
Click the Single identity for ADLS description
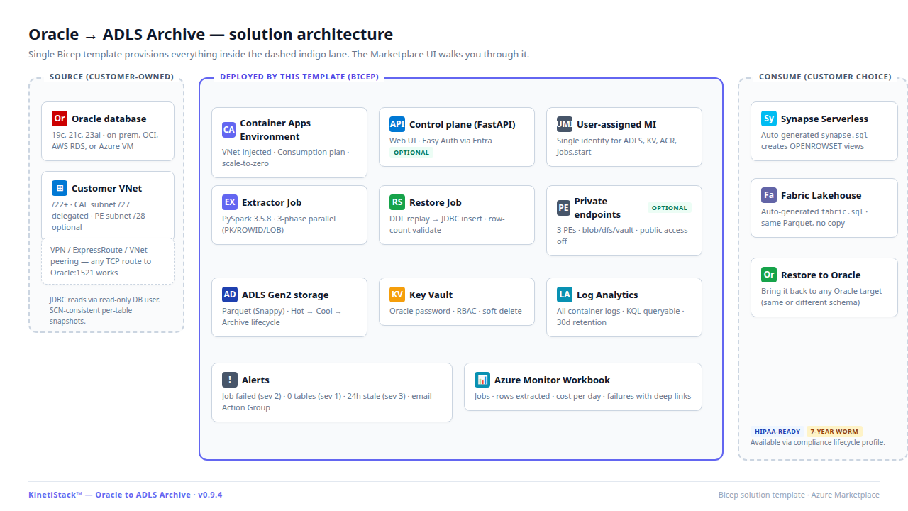(616, 146)
